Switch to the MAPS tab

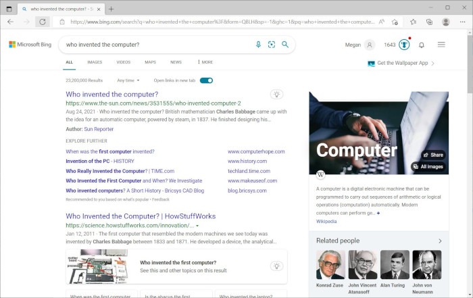point(150,62)
